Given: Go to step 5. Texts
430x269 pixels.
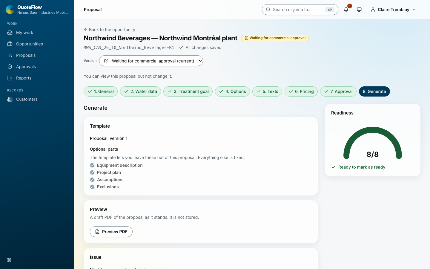Looking at the screenshot, I should click(267, 91).
